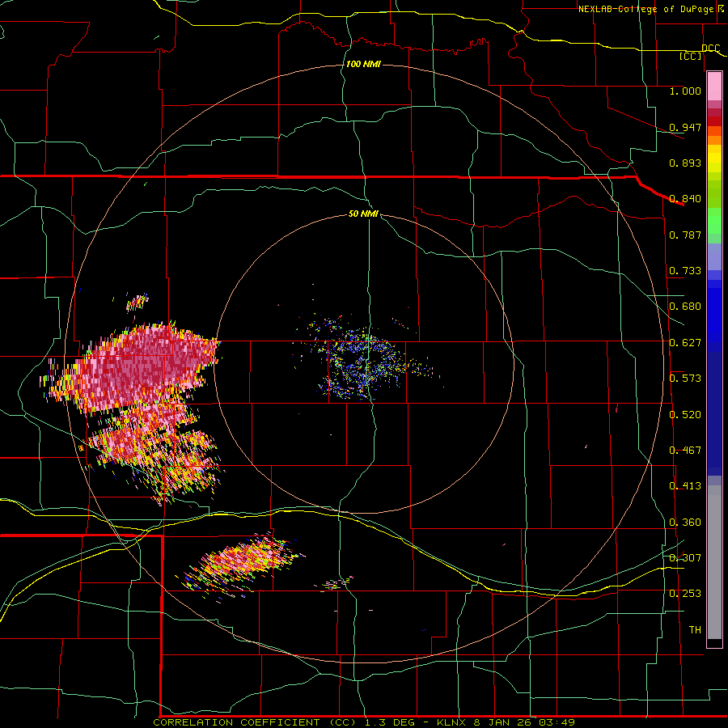This screenshot has height=728, width=728.
Task: Click the 0.253 color scale value
Action: [685, 594]
